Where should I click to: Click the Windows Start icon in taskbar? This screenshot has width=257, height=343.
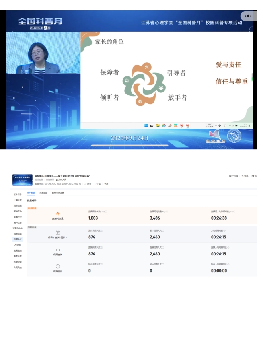click(146, 125)
